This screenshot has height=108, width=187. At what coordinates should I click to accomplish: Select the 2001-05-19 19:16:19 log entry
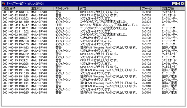tap(93, 73)
